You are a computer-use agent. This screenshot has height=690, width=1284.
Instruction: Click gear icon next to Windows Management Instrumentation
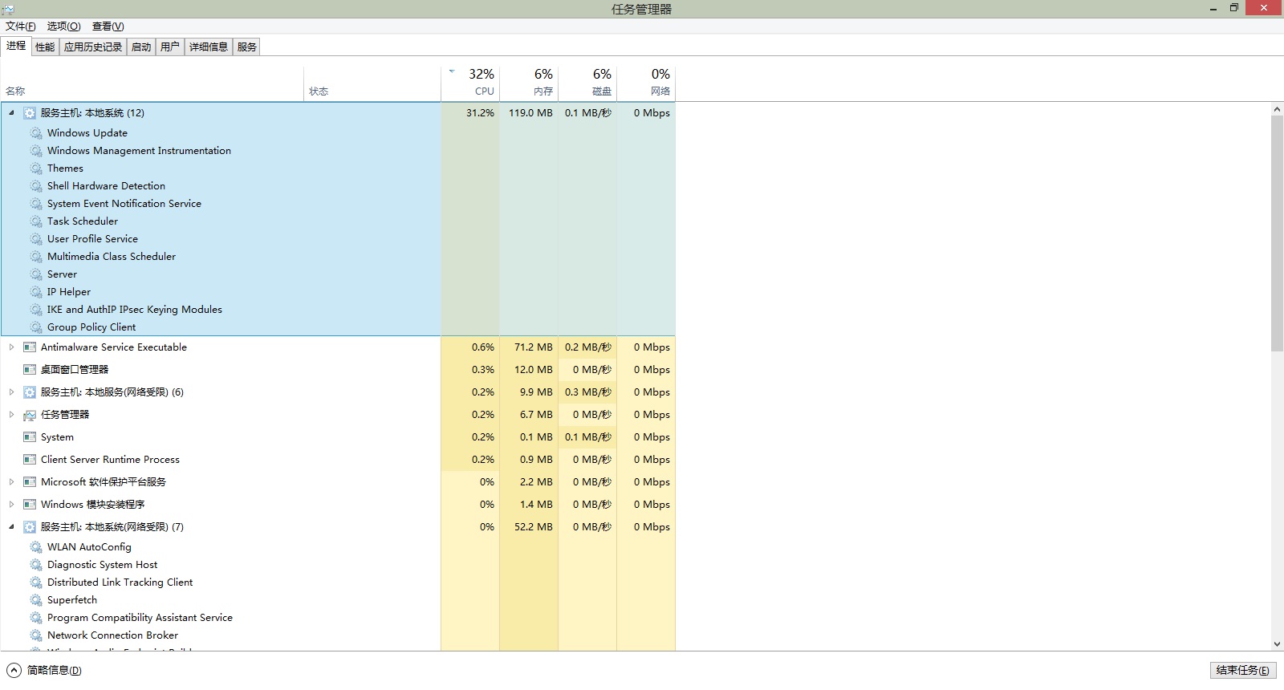36,151
